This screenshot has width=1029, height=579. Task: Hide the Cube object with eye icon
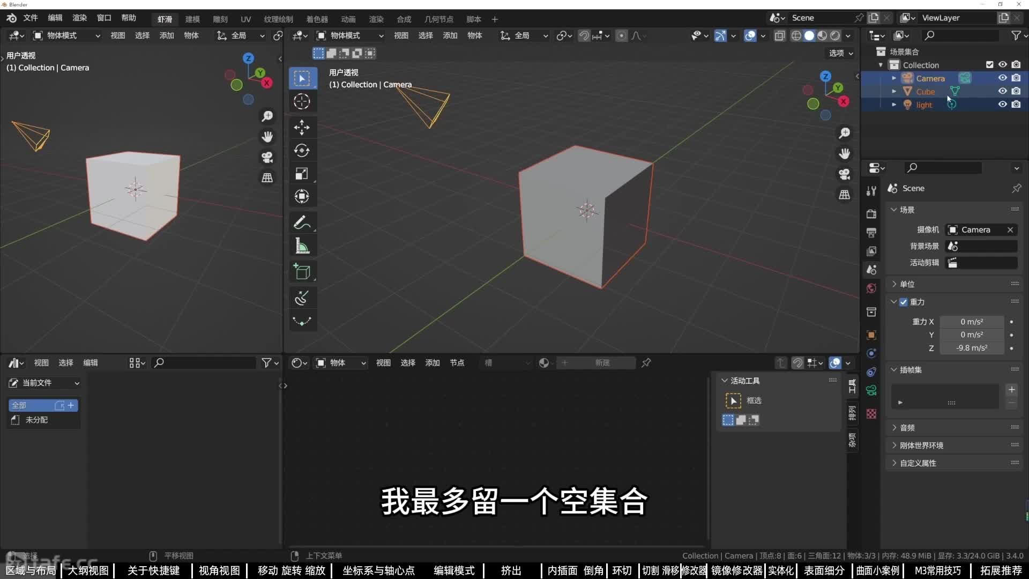pyautogui.click(x=1002, y=91)
